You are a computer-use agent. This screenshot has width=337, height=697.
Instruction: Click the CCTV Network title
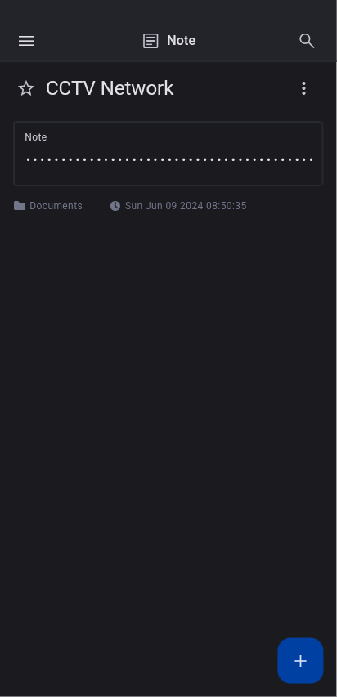click(x=110, y=88)
